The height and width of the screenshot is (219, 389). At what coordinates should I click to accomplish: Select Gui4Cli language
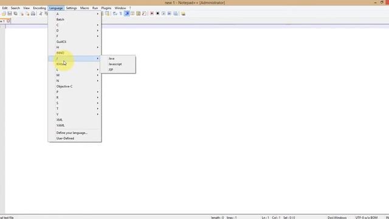click(75, 42)
